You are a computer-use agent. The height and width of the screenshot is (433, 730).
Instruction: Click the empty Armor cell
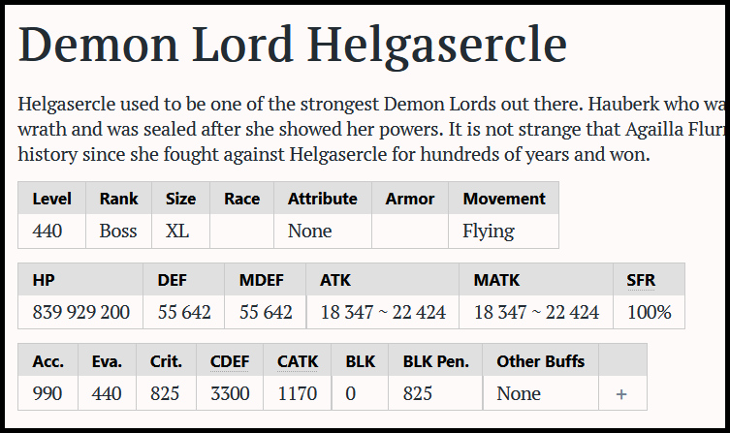pos(410,232)
